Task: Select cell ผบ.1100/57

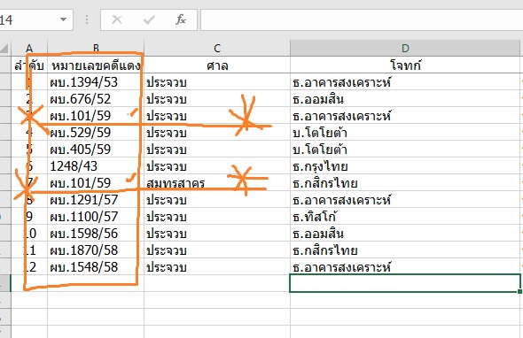Action: [96, 217]
